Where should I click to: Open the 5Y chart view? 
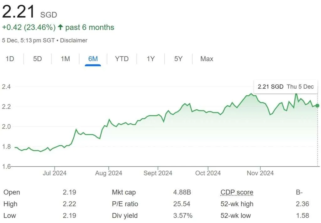[178, 59]
